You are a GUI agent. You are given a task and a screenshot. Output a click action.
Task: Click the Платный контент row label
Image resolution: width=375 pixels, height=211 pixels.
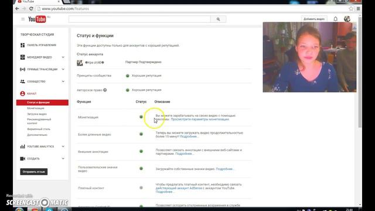[91, 188]
